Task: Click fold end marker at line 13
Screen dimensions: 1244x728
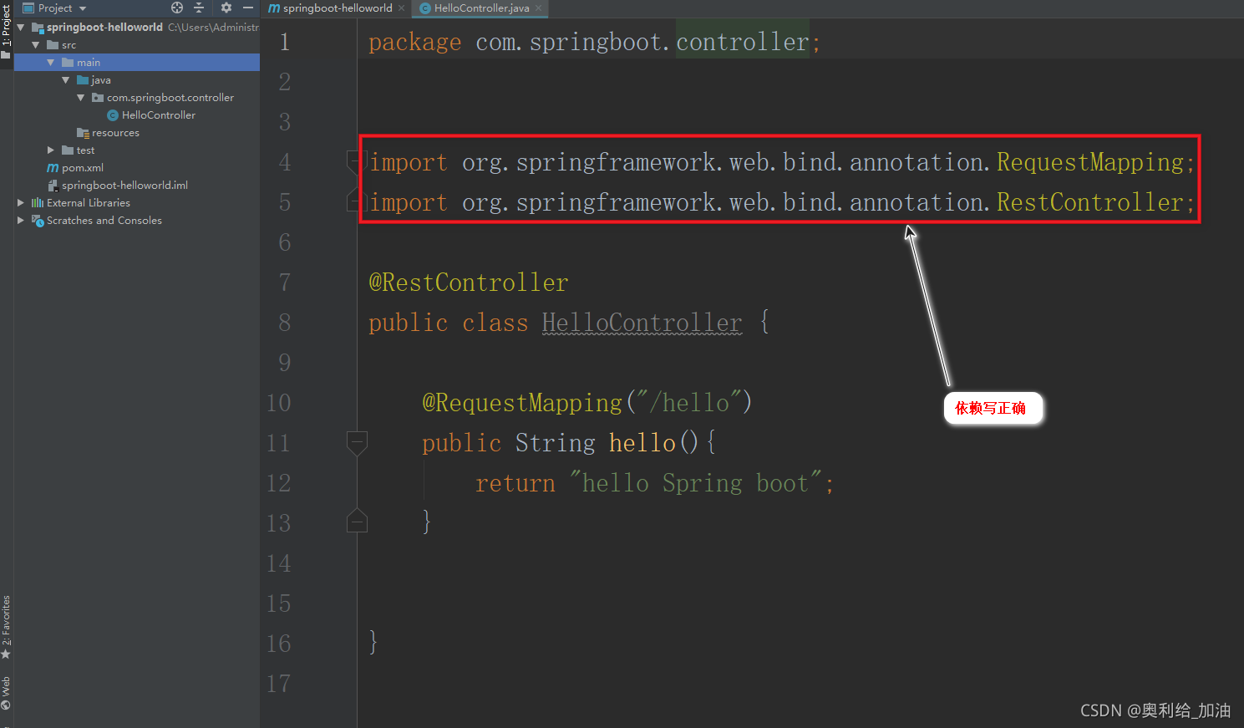Action: pos(357,521)
